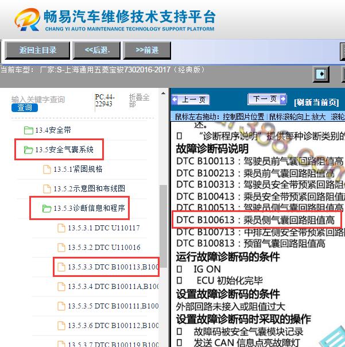Screen dimensions: 345x347
Task: Click document icon of 13.5.3.1 DTC U110117
Action: tap(61, 228)
